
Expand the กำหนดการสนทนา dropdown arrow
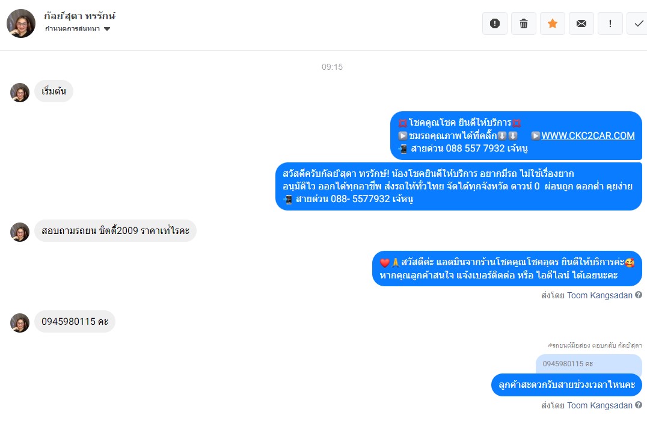tap(107, 29)
